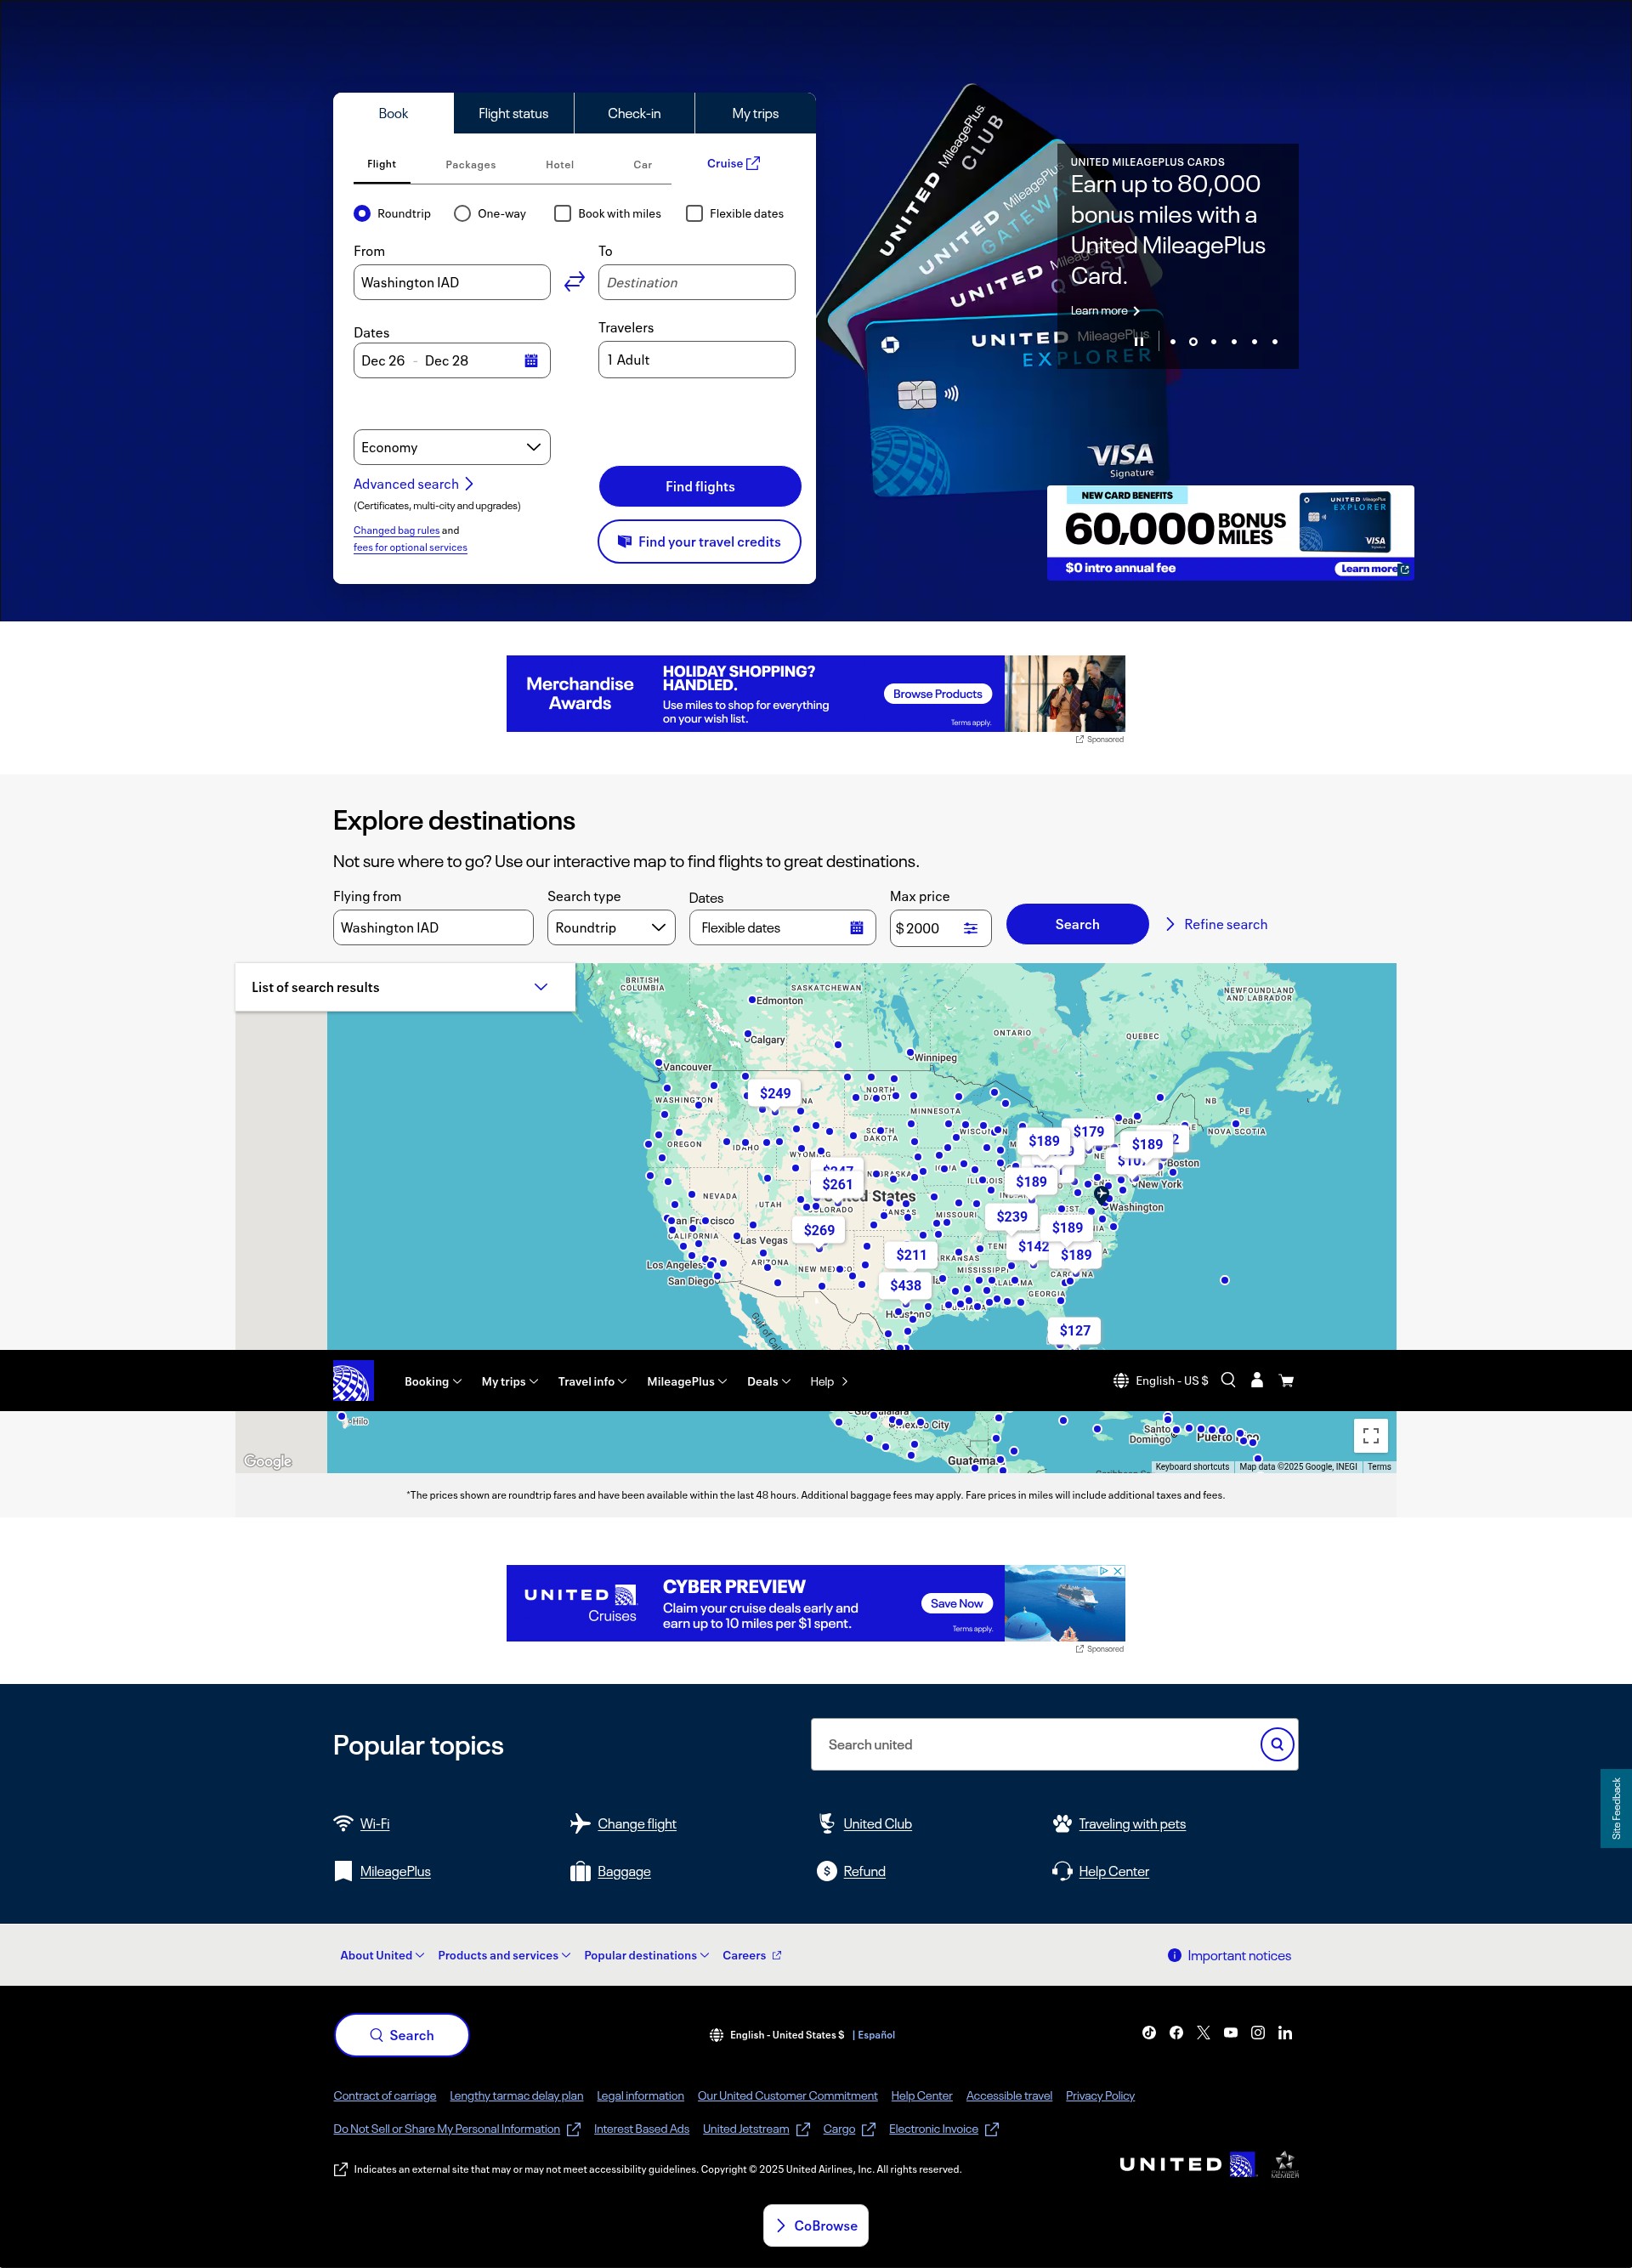Pause the card carousel

(x=1138, y=341)
